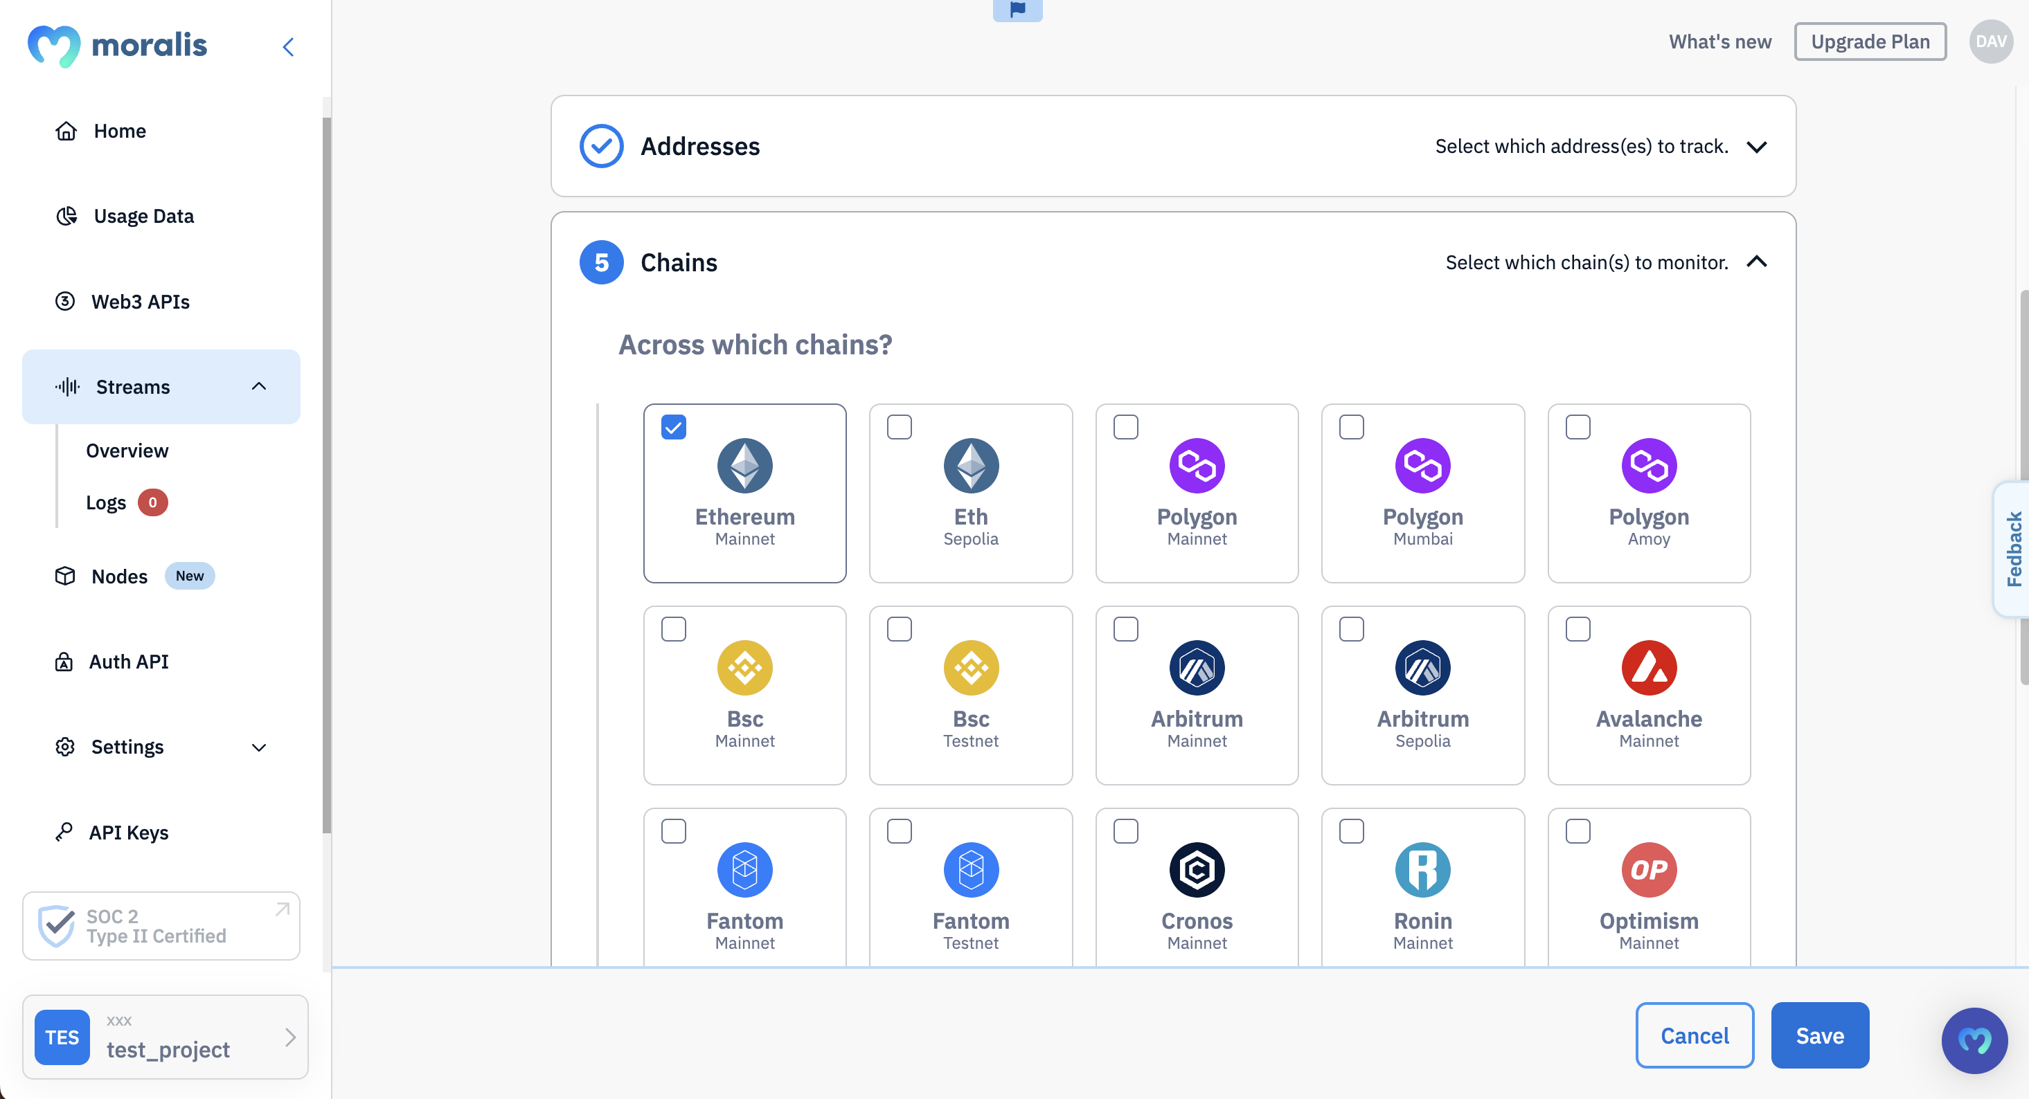
Task: Click the Fantom Mainnet logo
Action: click(745, 870)
